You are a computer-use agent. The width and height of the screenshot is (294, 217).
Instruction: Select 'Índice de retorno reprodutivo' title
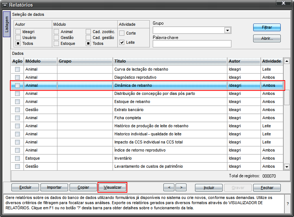pyautogui.click(x=140, y=150)
